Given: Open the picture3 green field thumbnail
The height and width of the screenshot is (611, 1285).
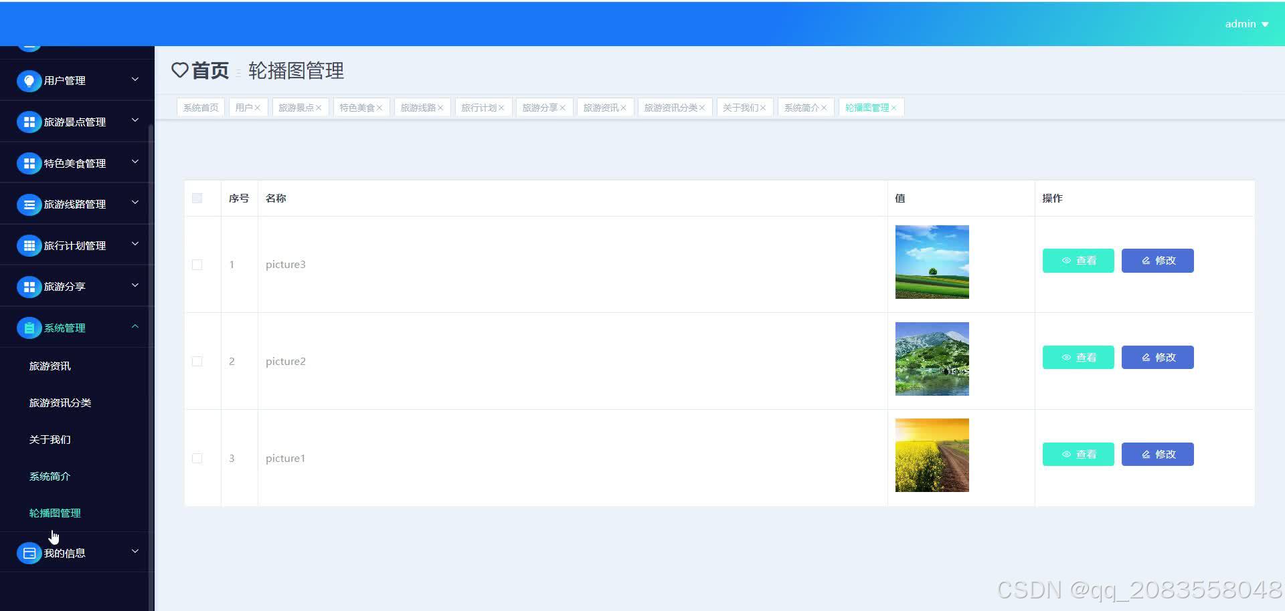Looking at the screenshot, I should [932, 262].
